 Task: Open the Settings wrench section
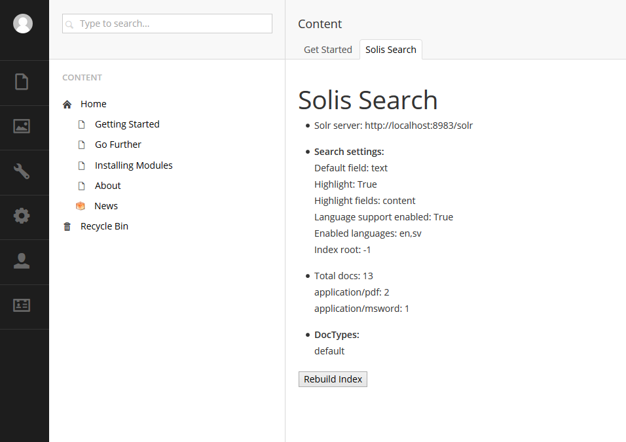(22, 171)
